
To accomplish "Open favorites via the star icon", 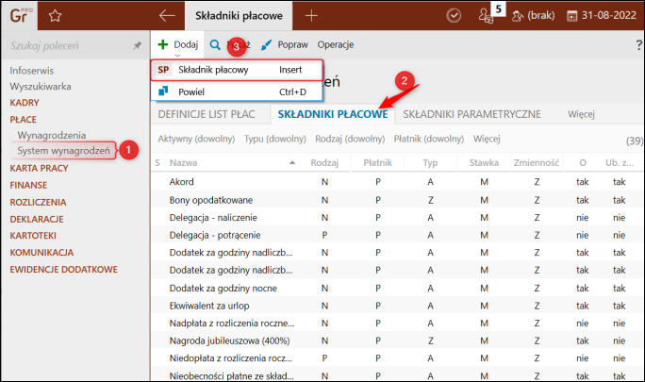I will (55, 16).
